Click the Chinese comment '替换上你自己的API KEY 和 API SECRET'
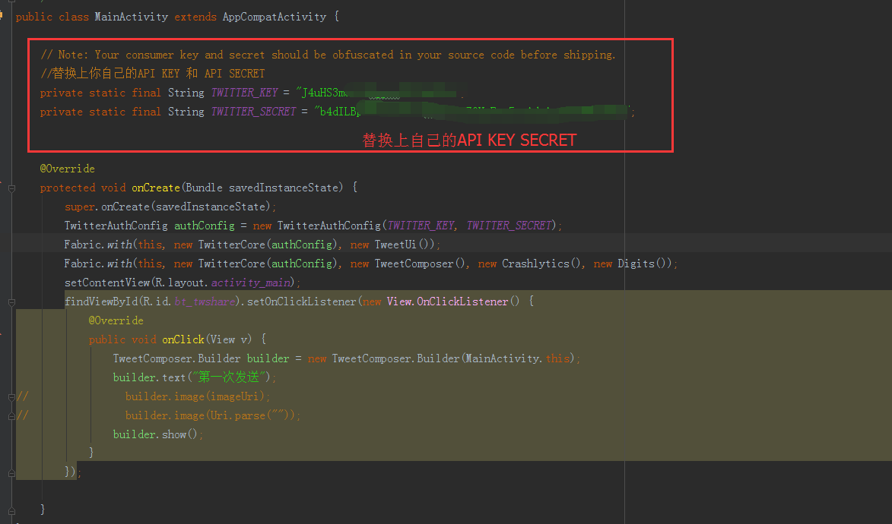Viewport: 892px width, 524px height. 152,74
